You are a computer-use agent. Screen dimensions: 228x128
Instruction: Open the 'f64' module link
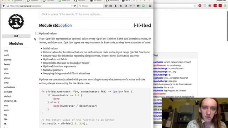pyautogui.click(x=6, y=119)
